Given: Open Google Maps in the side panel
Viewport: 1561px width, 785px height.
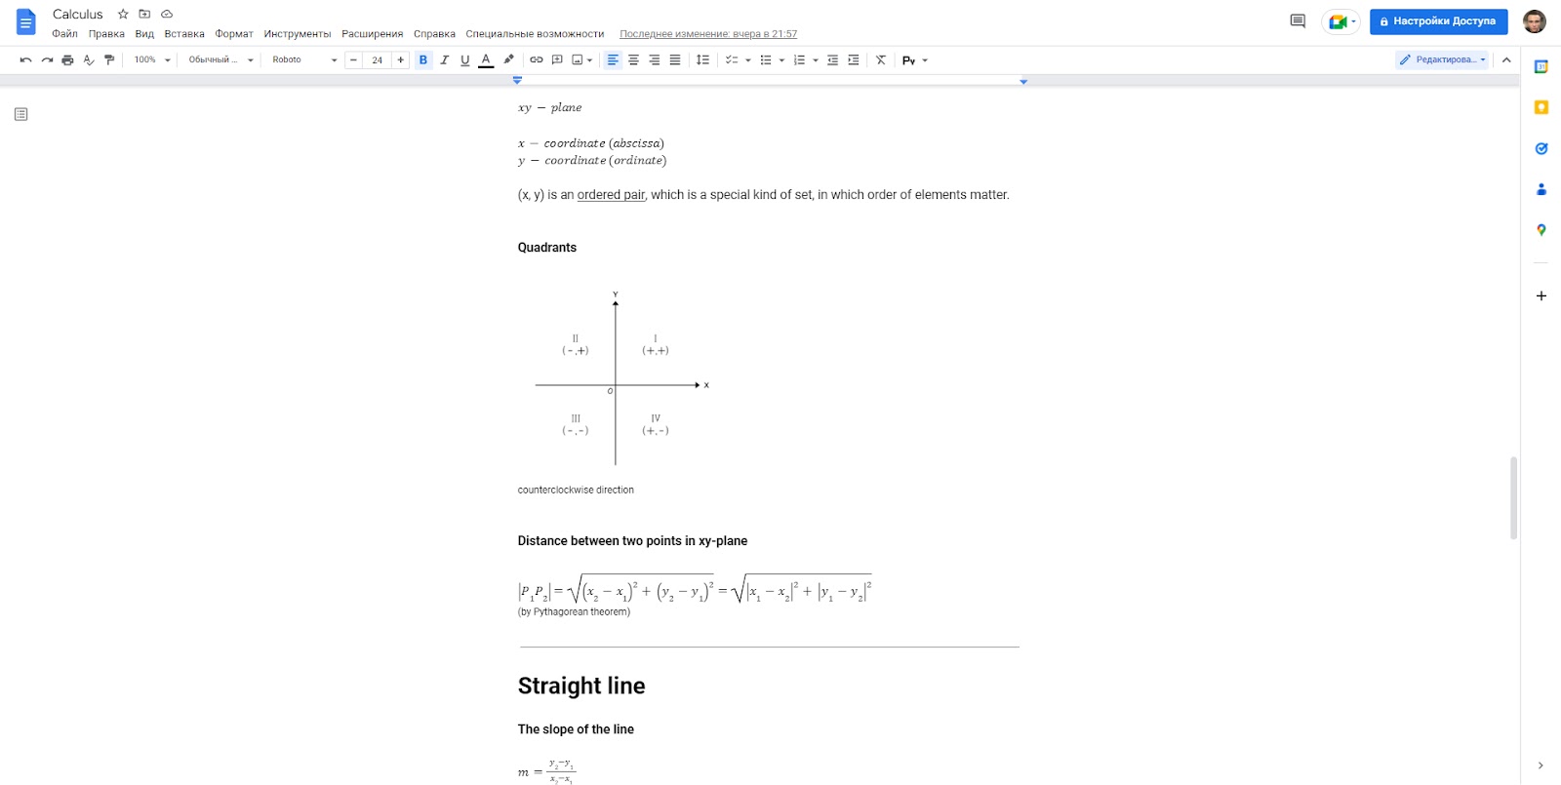Looking at the screenshot, I should (x=1541, y=230).
